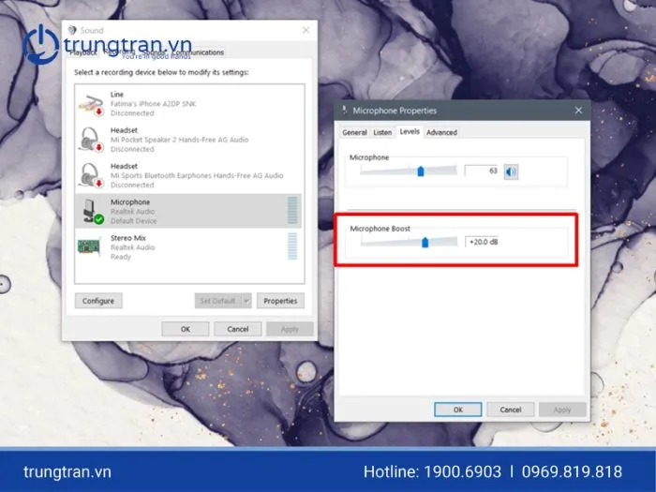The image size is (656, 492).
Task: Click OK in Microphone Properties
Action: (458, 410)
